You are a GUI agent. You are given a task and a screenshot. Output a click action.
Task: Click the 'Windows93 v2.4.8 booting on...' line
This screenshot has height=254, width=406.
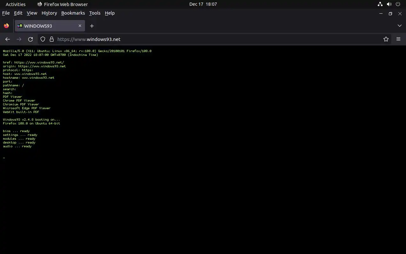(31, 120)
